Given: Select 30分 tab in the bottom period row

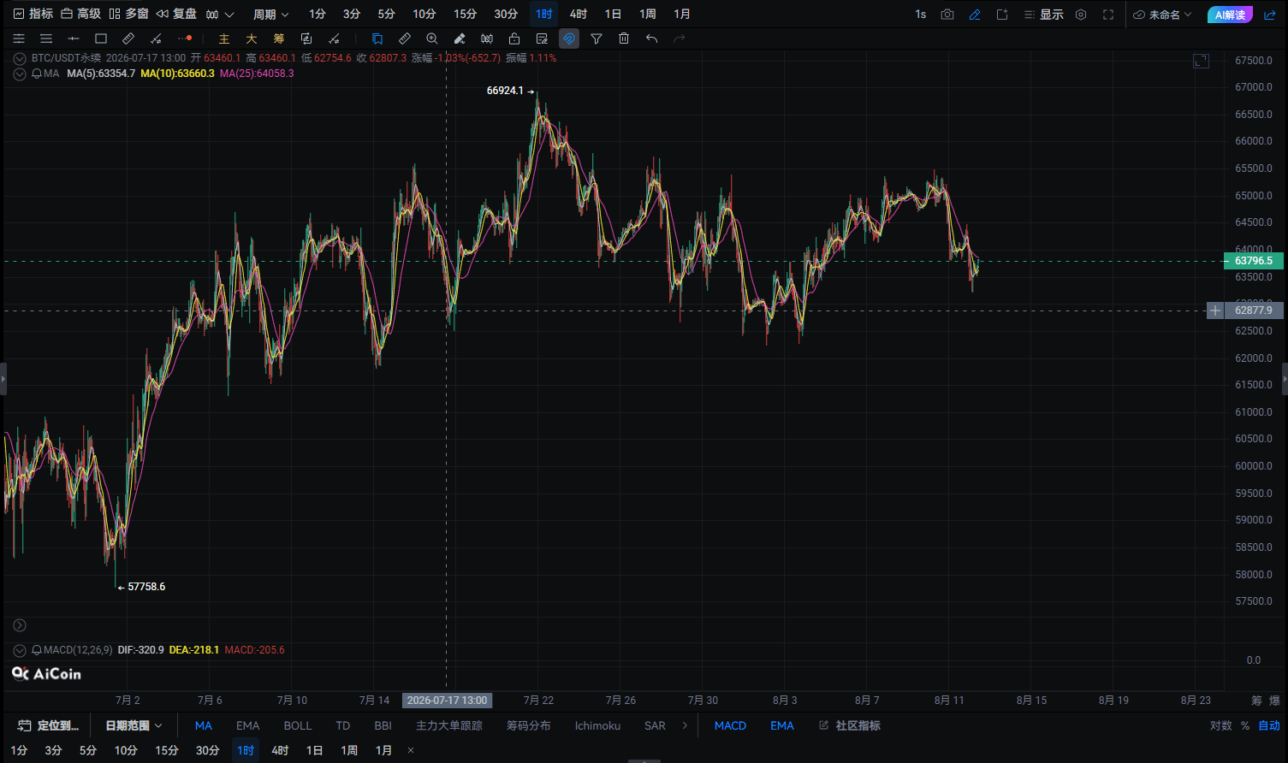Looking at the screenshot, I should [208, 750].
